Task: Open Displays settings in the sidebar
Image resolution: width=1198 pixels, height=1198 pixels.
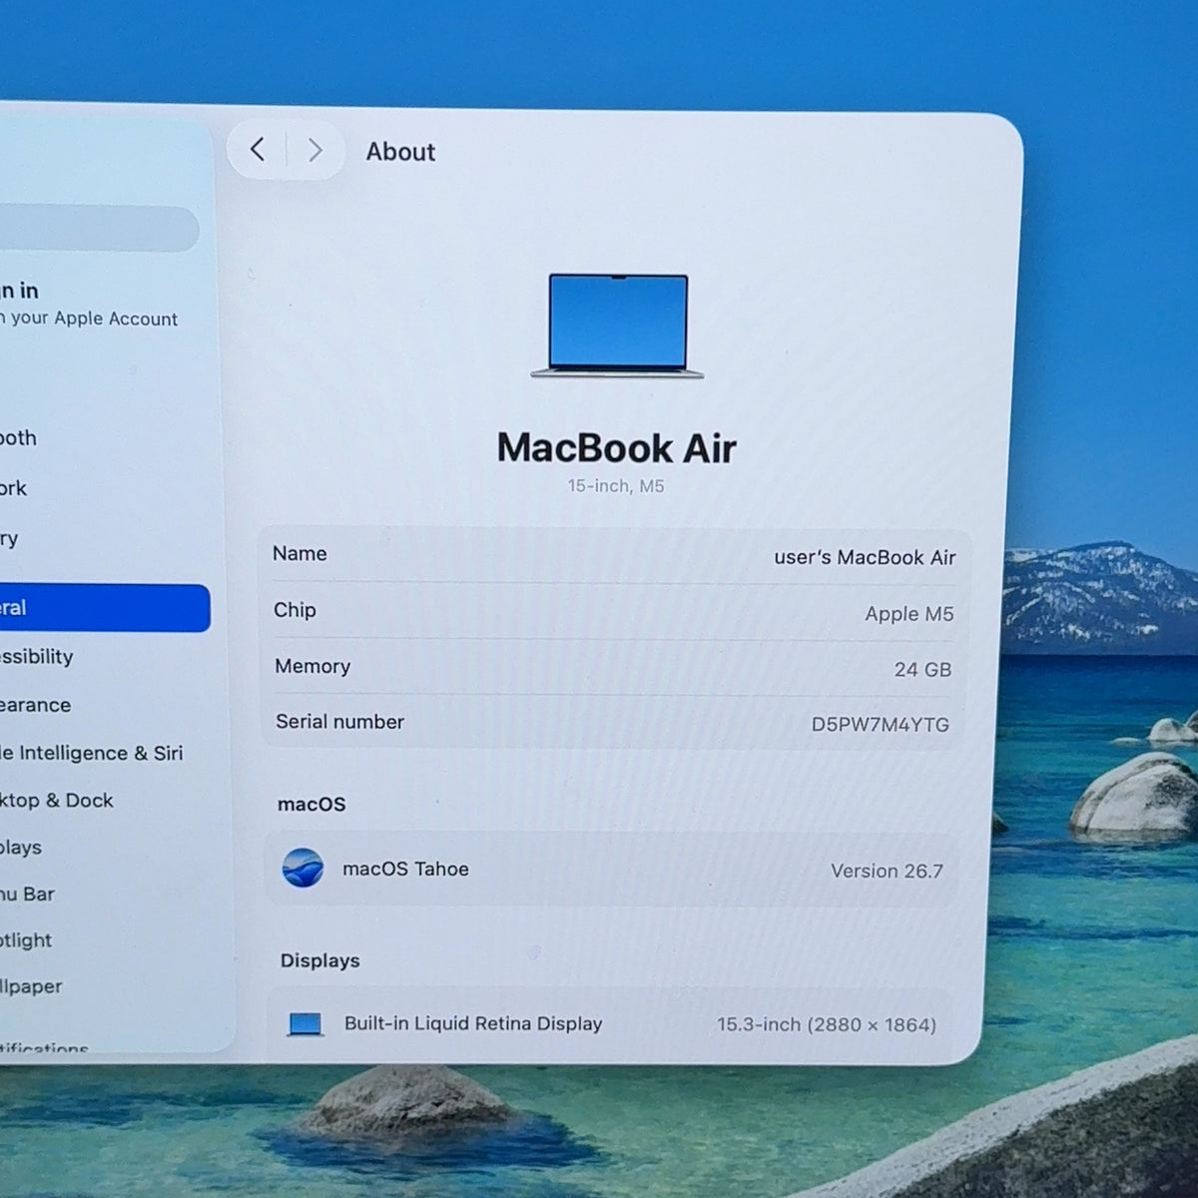Action: pyautogui.click(x=21, y=848)
